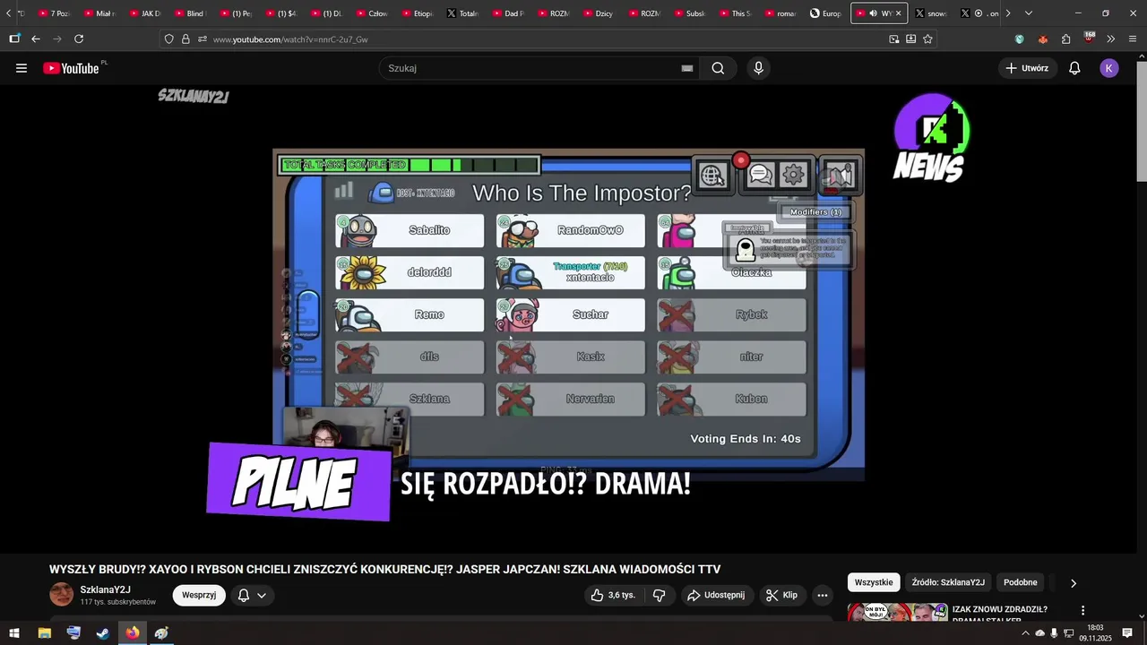Switch to the Etiopi tab
This screenshot has height=645, width=1147.
click(417, 13)
